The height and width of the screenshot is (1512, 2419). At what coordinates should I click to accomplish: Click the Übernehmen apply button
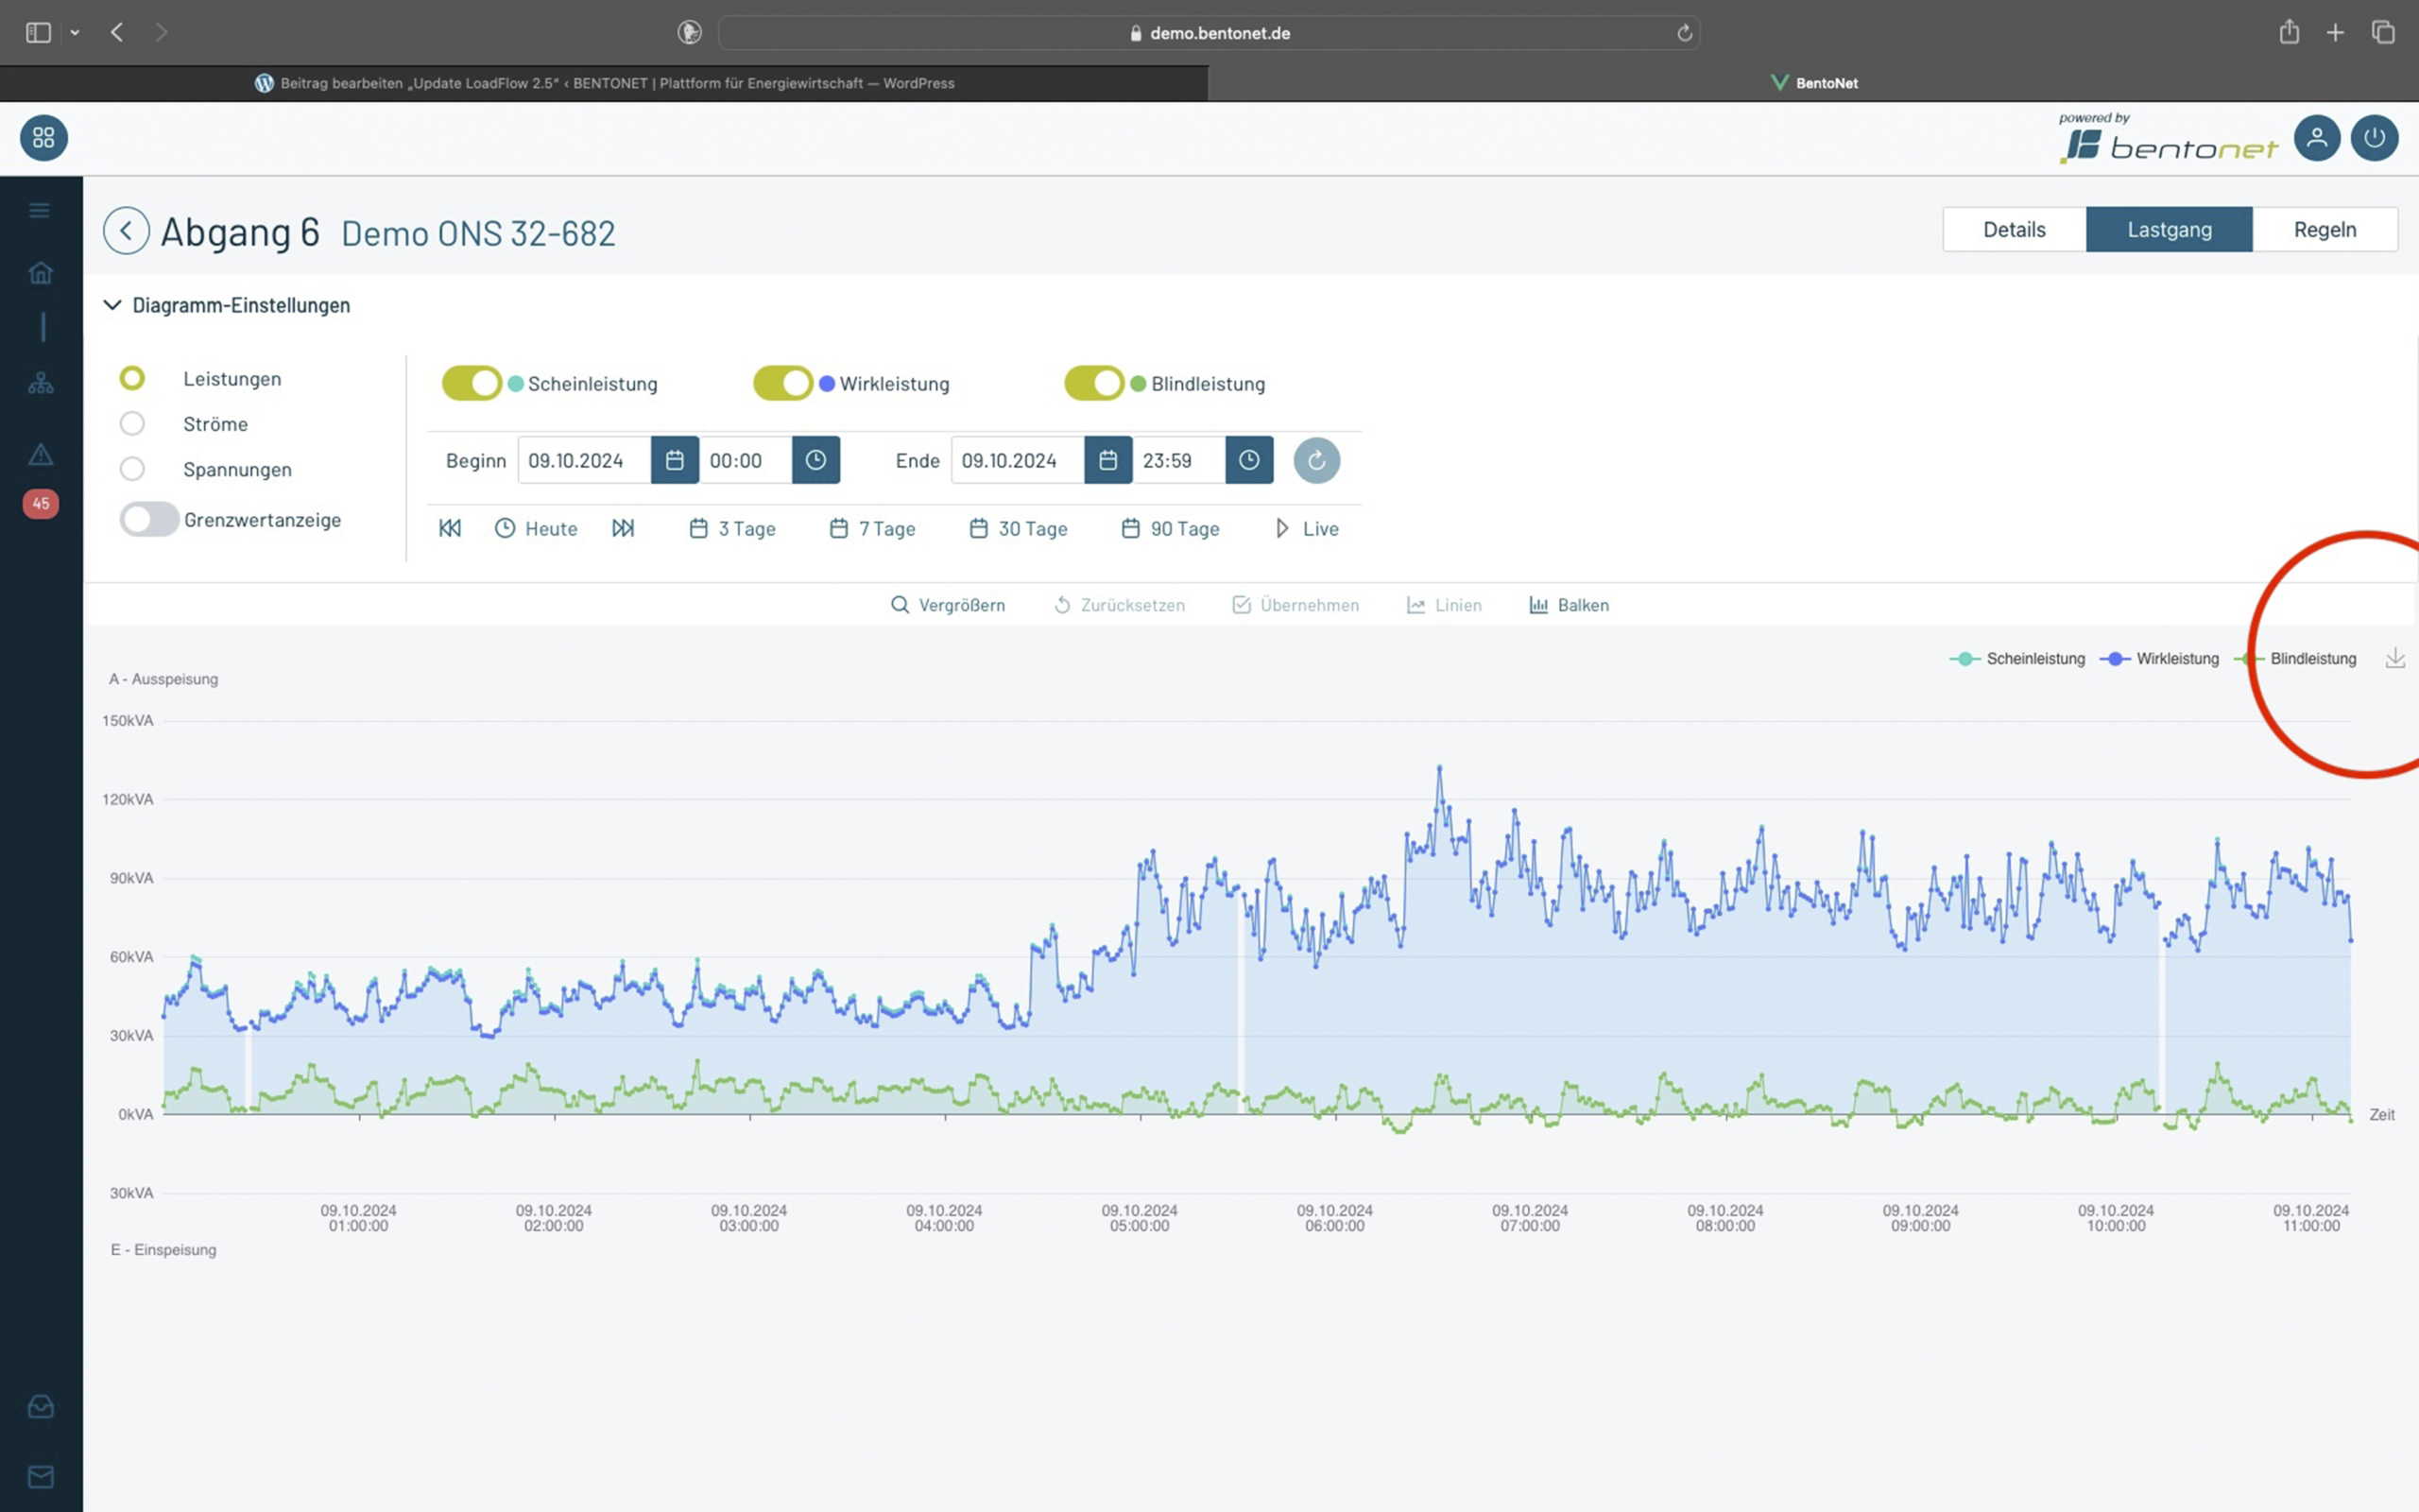tap(1295, 605)
